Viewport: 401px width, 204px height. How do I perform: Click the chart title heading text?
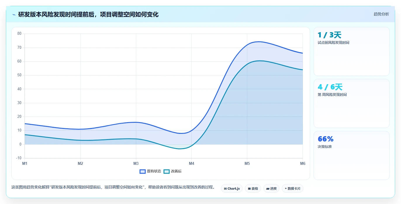pyautogui.click(x=88, y=14)
